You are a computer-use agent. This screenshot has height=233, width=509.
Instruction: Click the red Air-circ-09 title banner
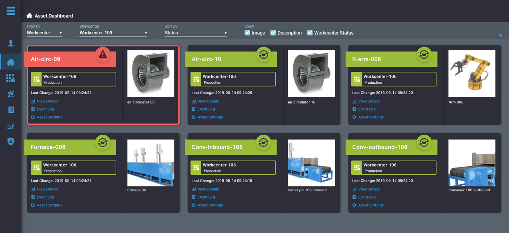coord(70,59)
